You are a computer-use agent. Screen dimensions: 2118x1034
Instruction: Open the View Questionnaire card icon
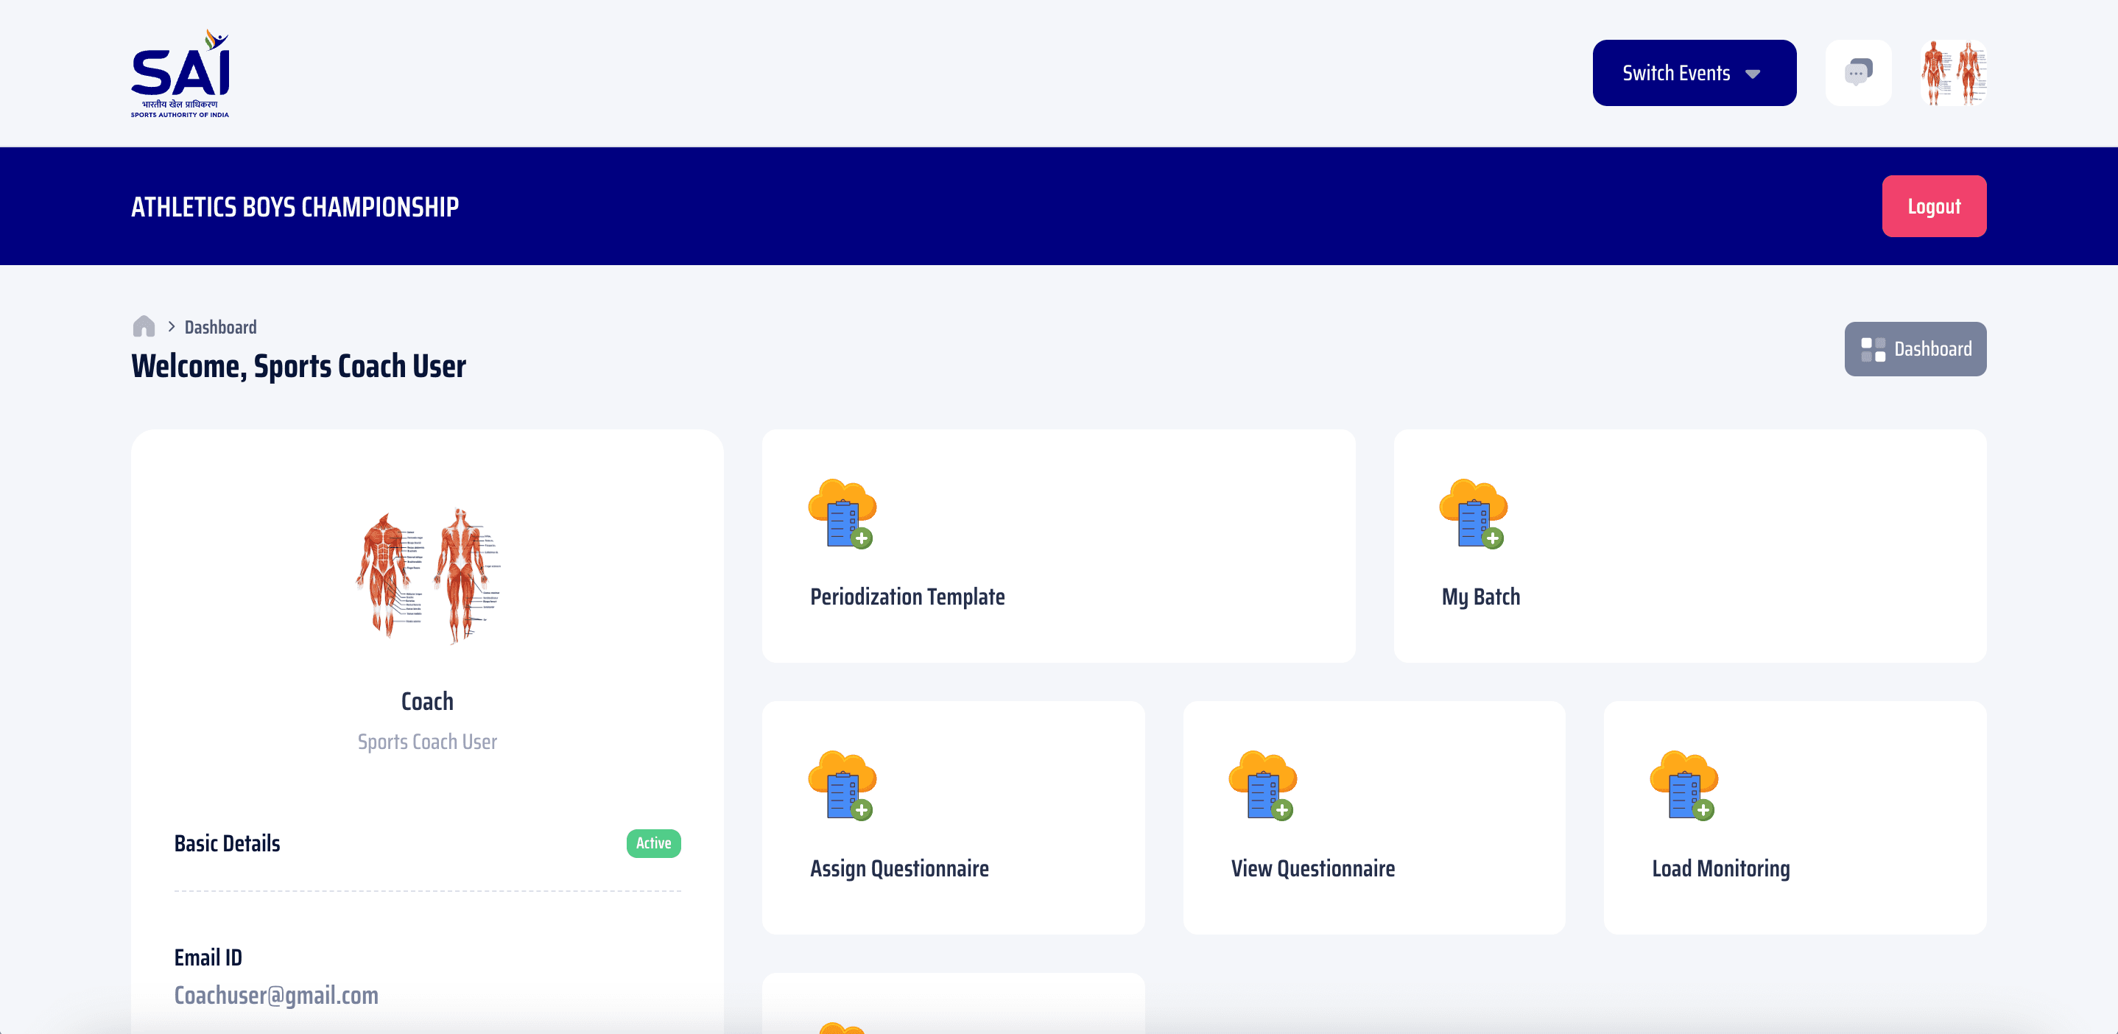[x=1262, y=785]
